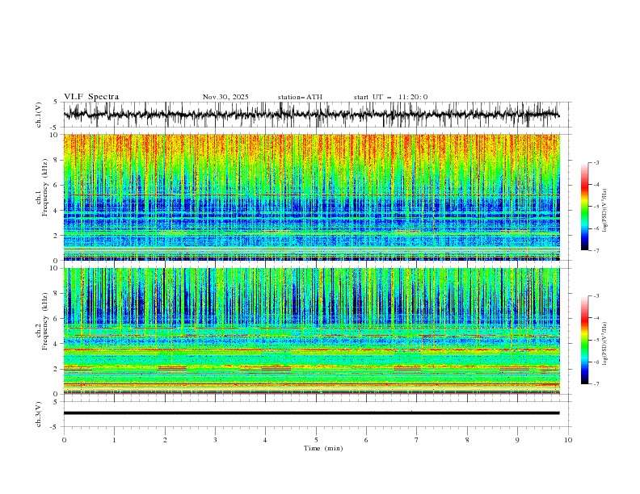Image resolution: width=640 pixels, height=494 pixels.
Task: Click the ch.1 voltage waveform trace
Action: point(311,115)
